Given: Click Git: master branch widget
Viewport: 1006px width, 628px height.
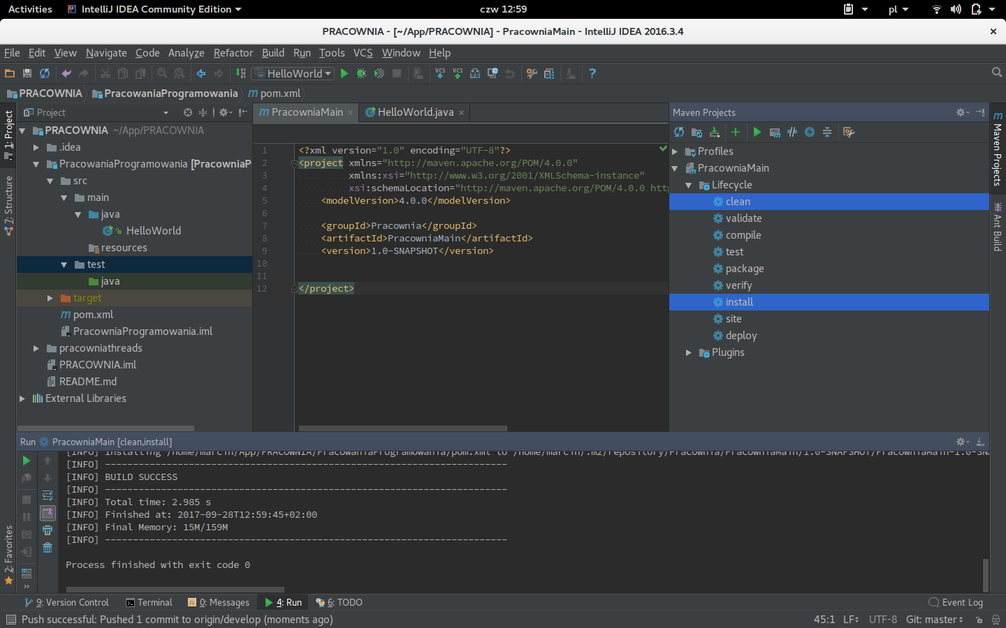Looking at the screenshot, I should point(934,620).
